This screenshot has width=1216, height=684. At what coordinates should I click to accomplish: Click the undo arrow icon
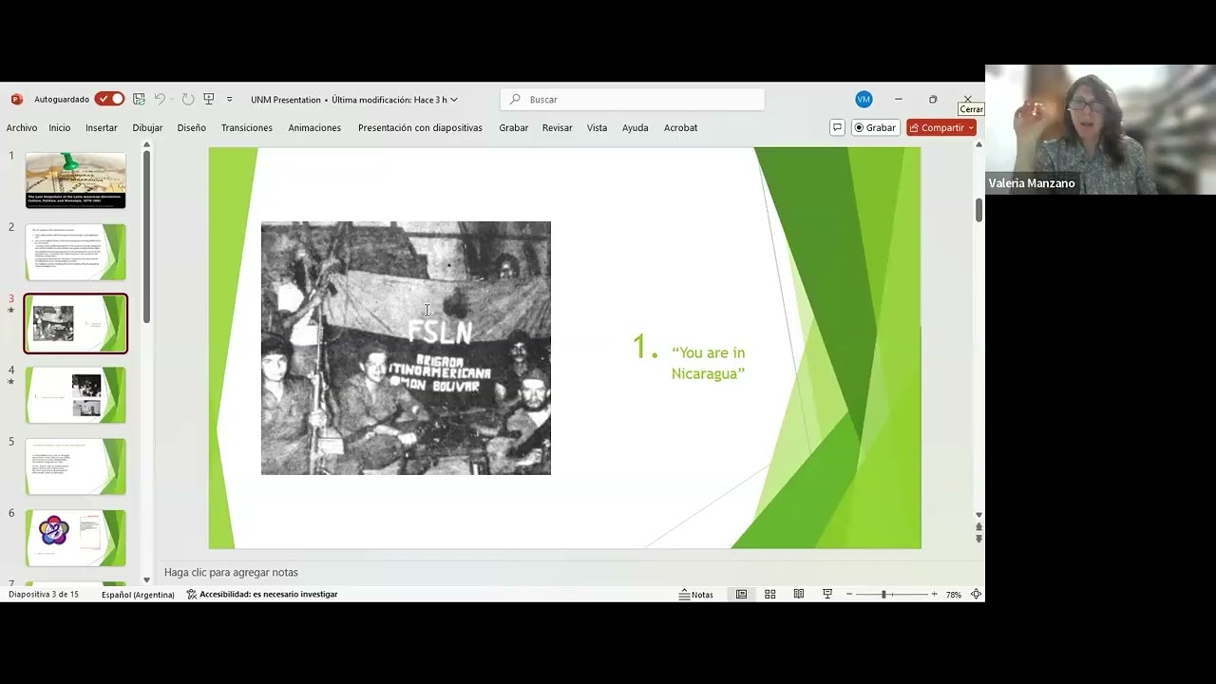(x=160, y=99)
